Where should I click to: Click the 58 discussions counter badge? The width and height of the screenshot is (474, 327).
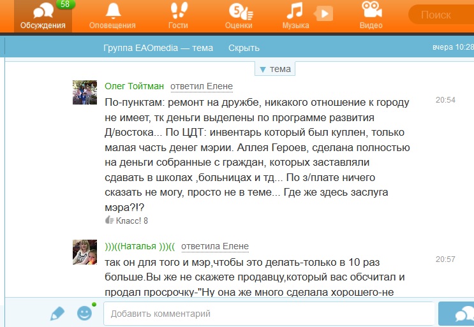pyautogui.click(x=65, y=4)
